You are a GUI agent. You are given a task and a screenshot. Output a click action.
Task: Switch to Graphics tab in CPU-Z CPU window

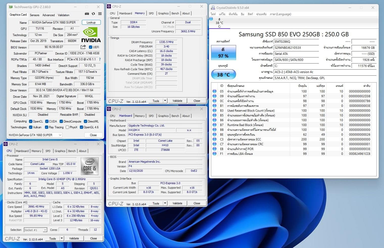pos(60,151)
